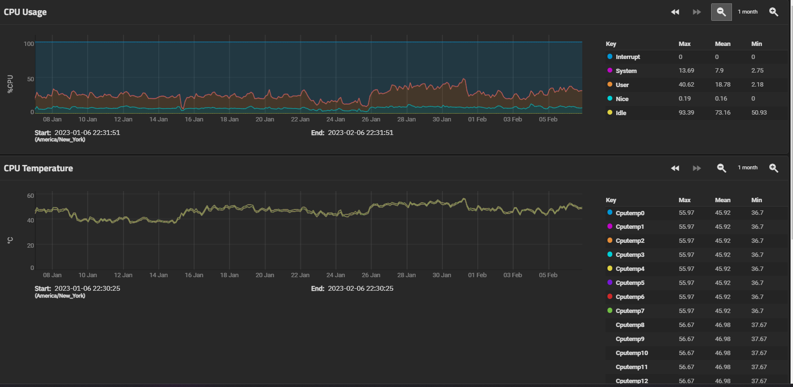Select the Cputemp11 legend row
Screen dimensions: 793x387
click(697, 367)
